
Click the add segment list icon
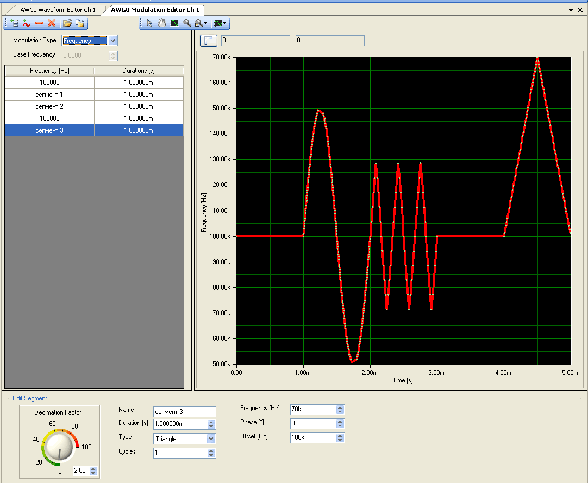tap(14, 23)
